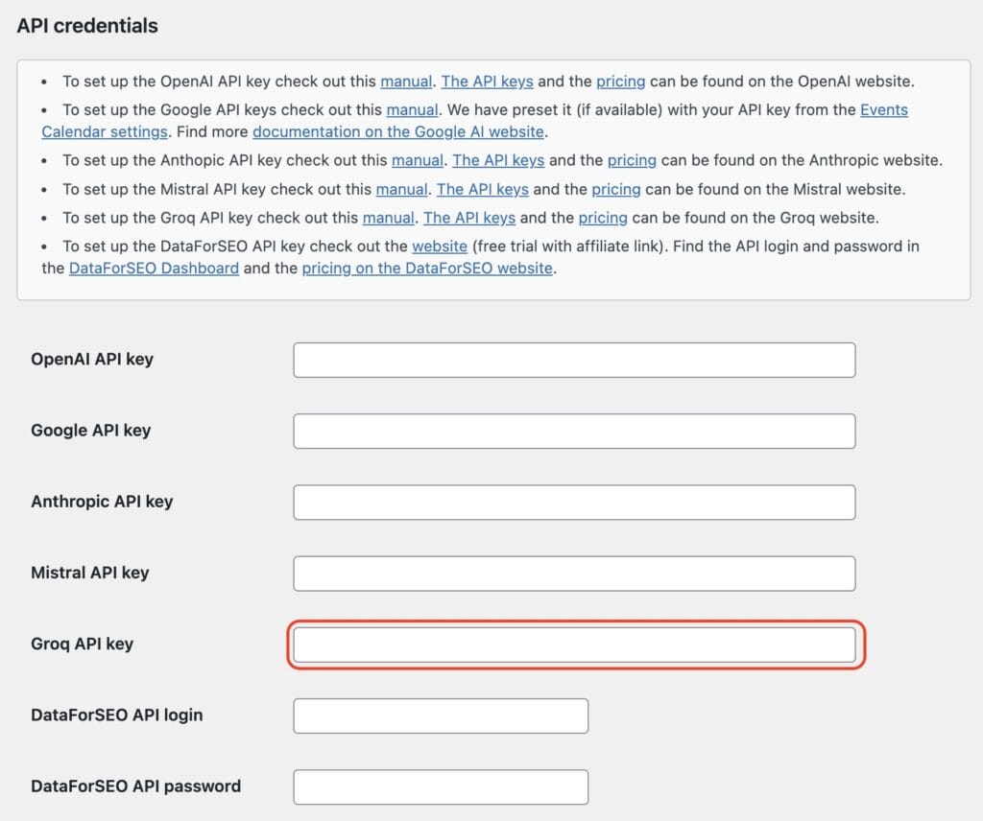The width and height of the screenshot is (983, 821).
Task: Focus the Google API key input field
Action: 573,431
